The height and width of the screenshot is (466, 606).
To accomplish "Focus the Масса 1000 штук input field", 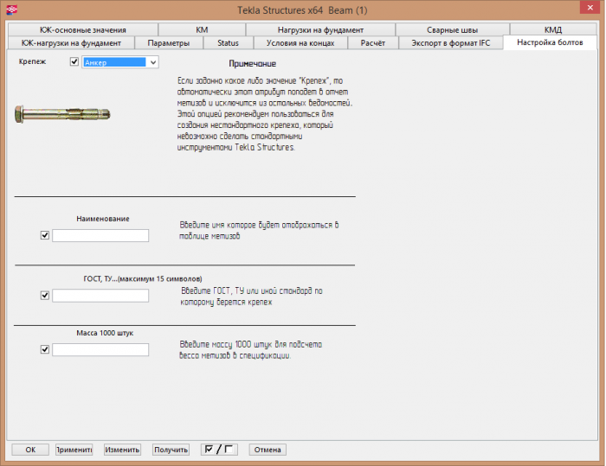I will [100, 350].
